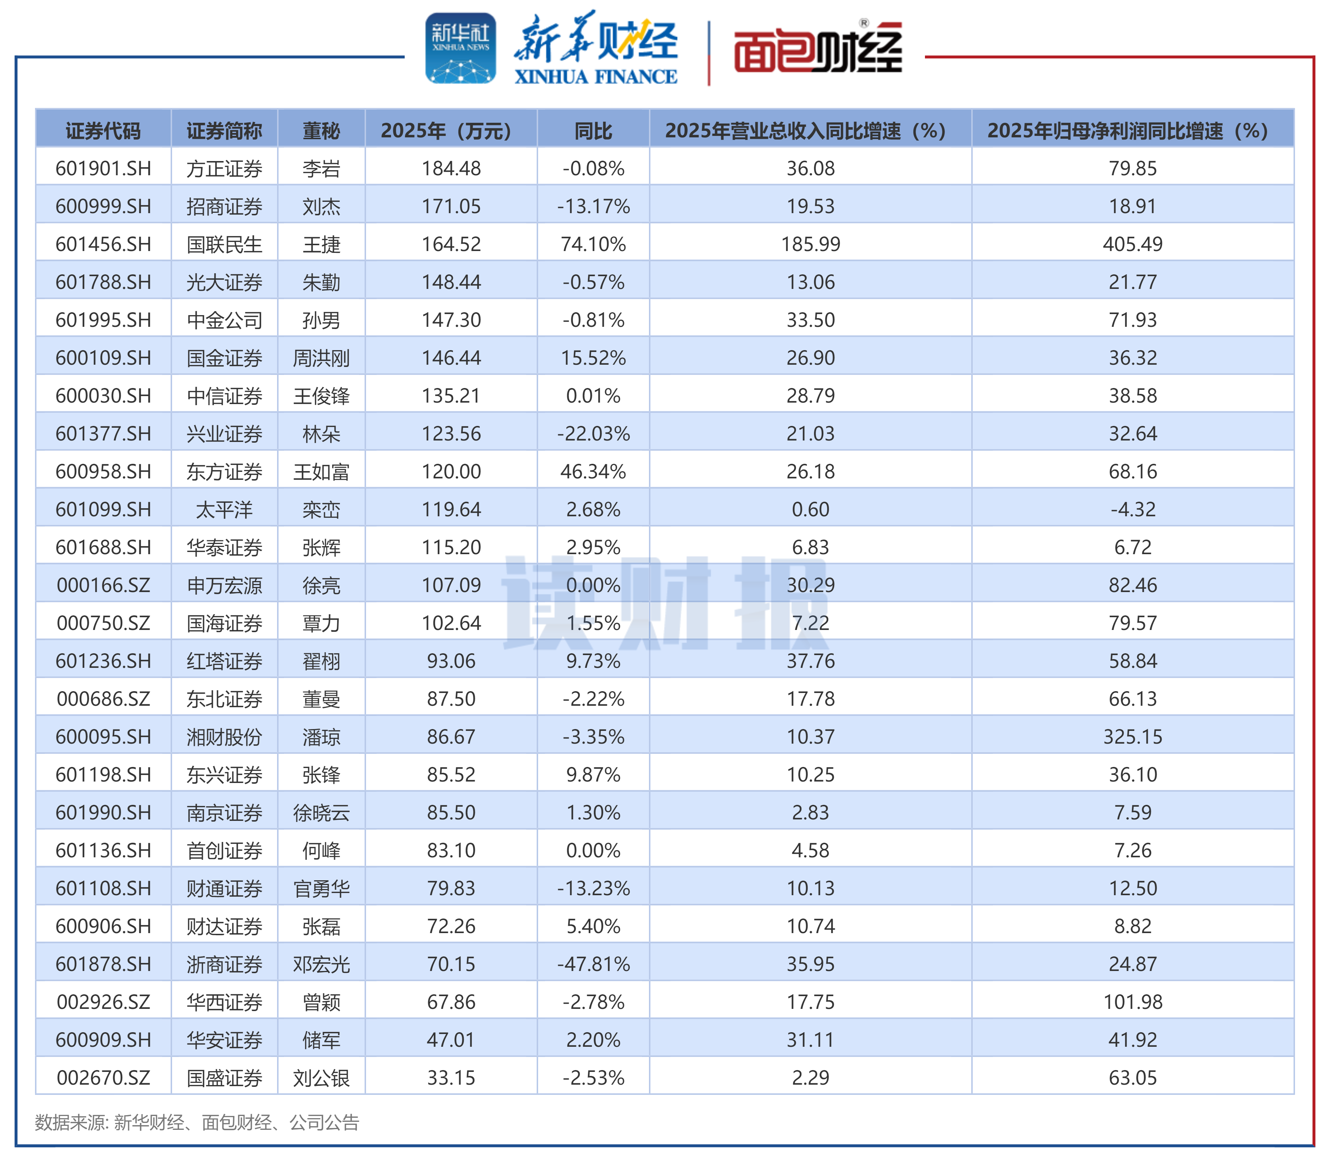
Task: Click stock code 601108.SH
Action: (x=103, y=889)
